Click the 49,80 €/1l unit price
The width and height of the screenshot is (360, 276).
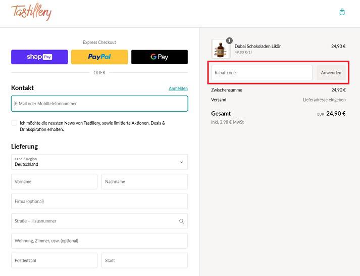click(x=243, y=52)
